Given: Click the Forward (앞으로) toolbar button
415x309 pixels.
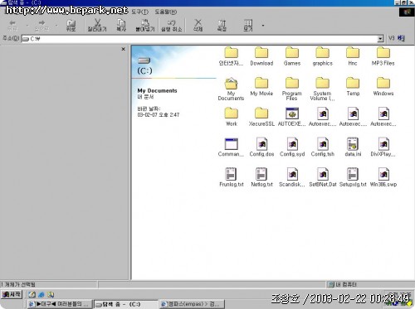Looking at the screenshot, I should tap(41, 26).
